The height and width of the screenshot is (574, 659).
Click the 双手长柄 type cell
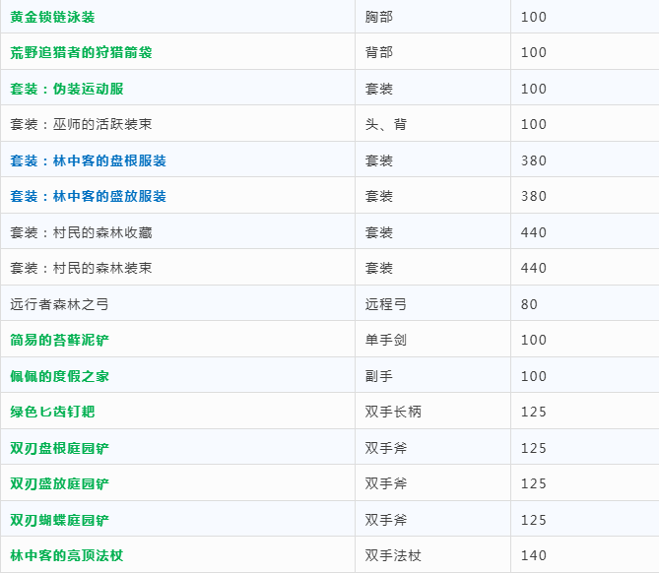(x=392, y=412)
